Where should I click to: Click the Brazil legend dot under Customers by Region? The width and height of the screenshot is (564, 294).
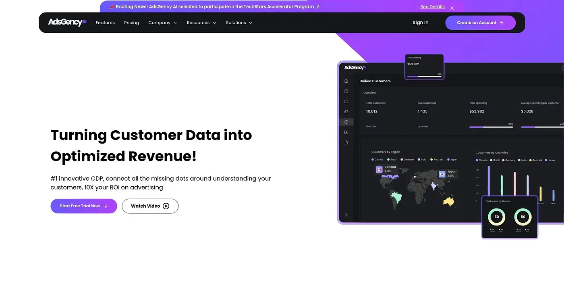(388, 160)
